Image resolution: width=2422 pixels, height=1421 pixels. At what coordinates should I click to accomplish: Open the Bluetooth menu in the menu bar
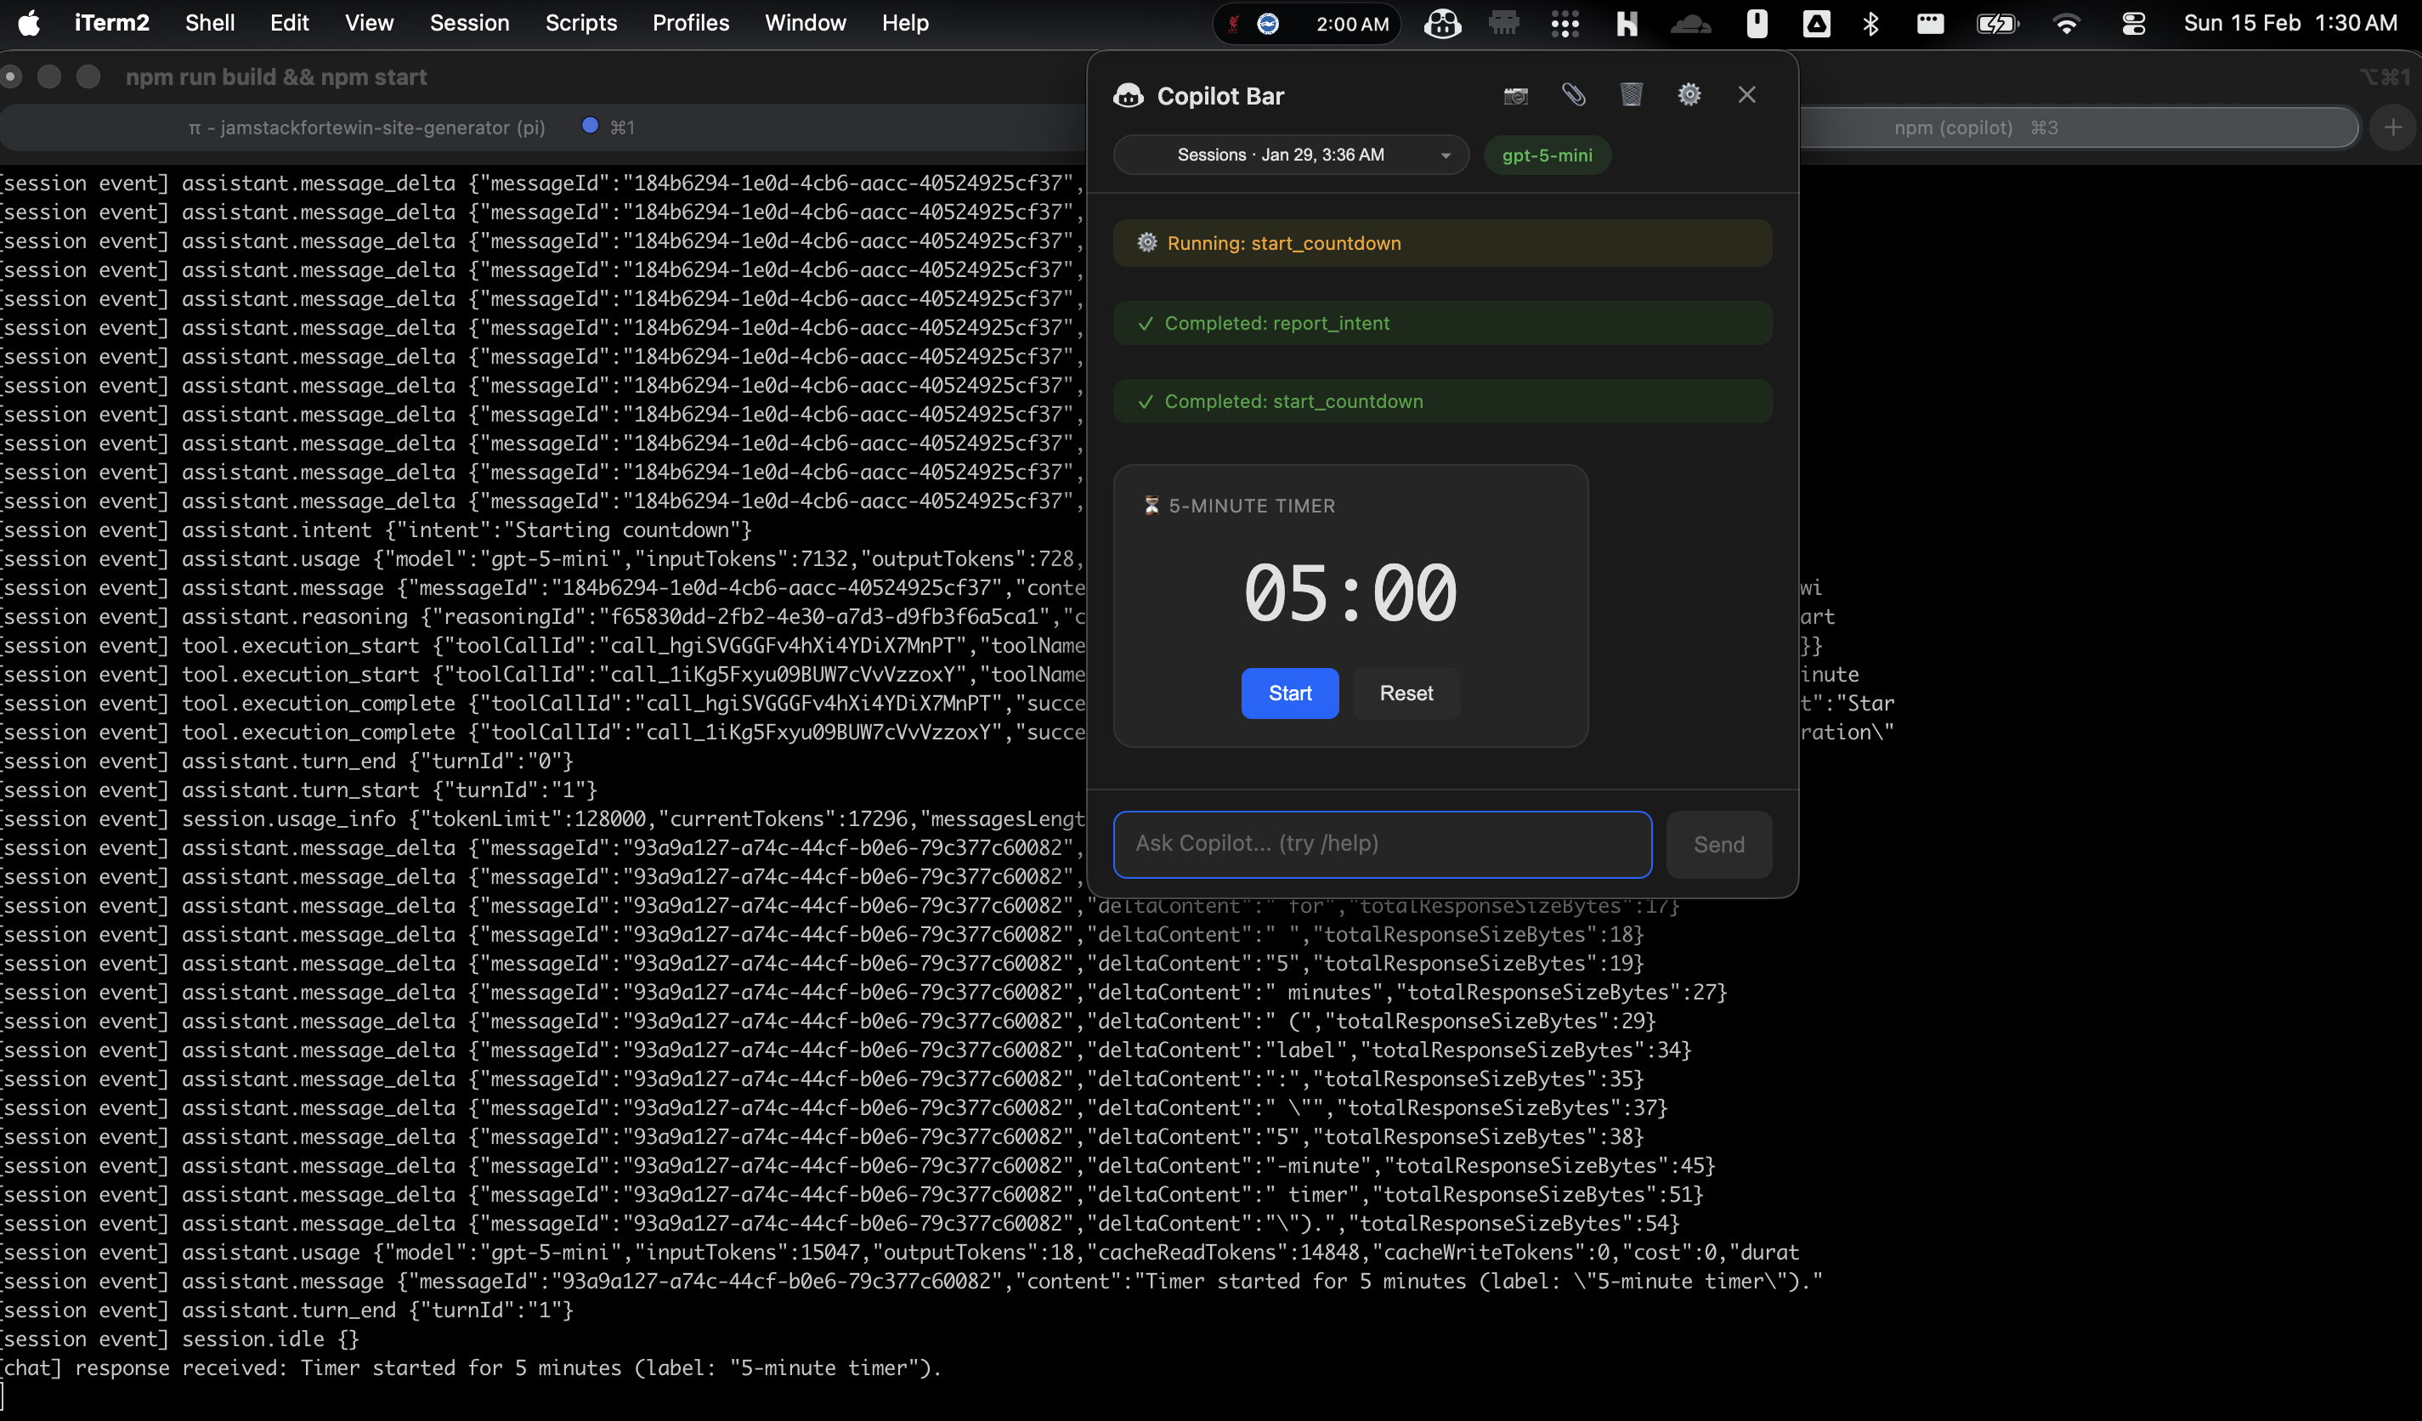click(1872, 23)
